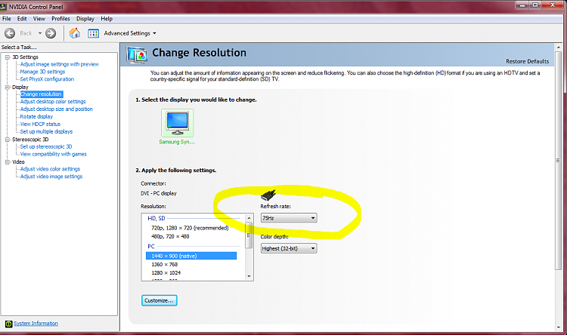The width and height of the screenshot is (567, 335).
Task: Open Manage 3D settings
Action: (x=42, y=72)
